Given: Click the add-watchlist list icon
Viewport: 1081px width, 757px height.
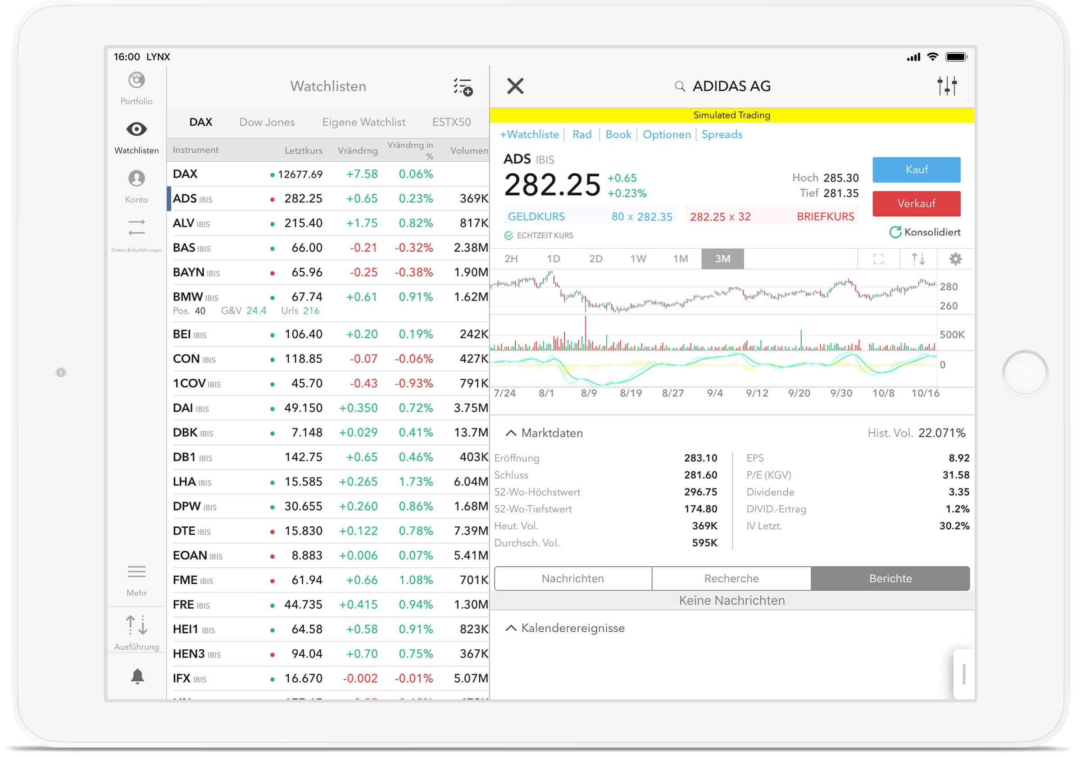Looking at the screenshot, I should pyautogui.click(x=463, y=87).
